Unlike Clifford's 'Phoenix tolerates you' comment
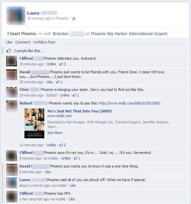191x204 pixels. point(51,64)
